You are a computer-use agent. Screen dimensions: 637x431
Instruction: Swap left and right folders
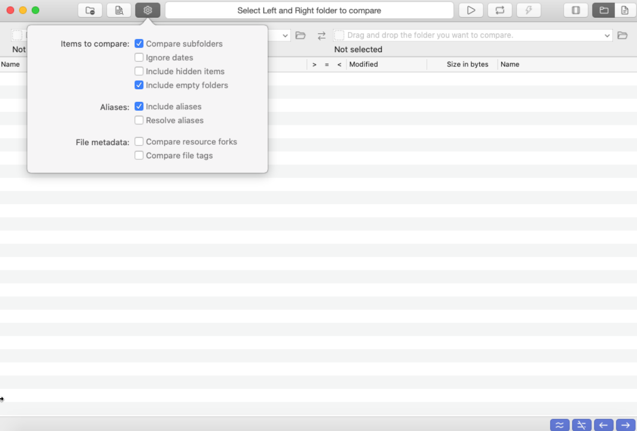pyautogui.click(x=321, y=36)
